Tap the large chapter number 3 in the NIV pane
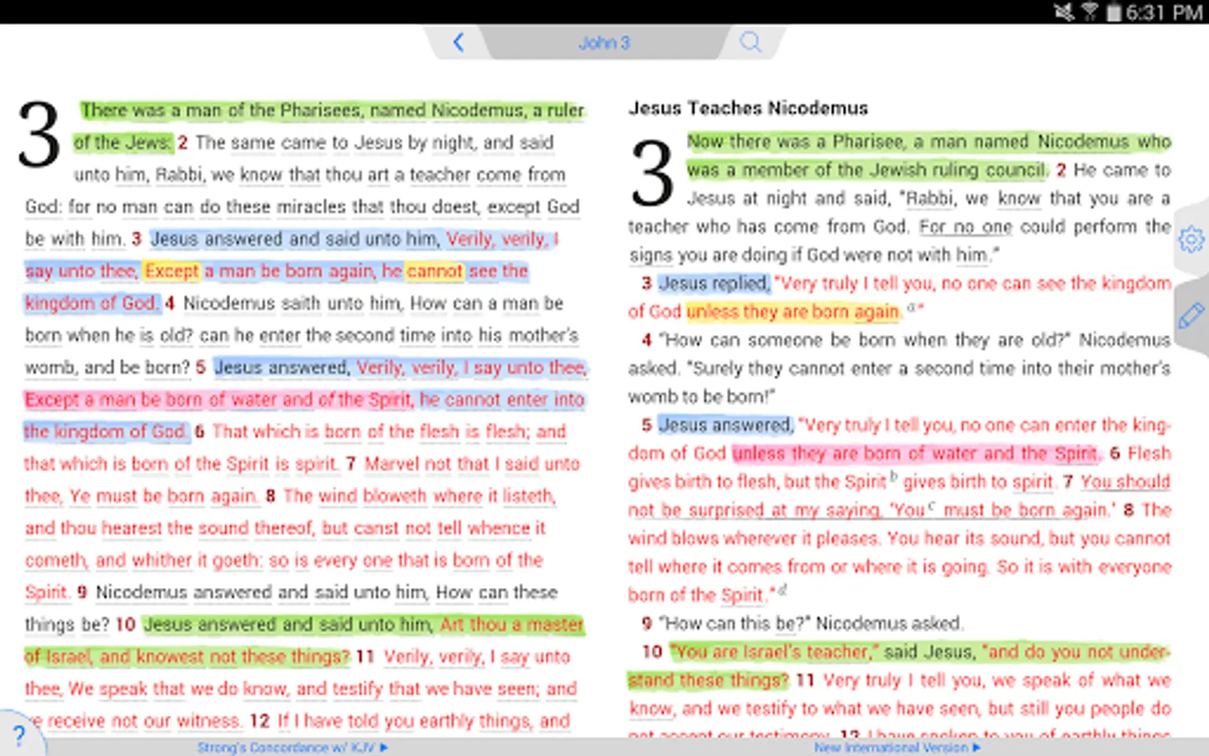1209x756 pixels. coord(652,174)
